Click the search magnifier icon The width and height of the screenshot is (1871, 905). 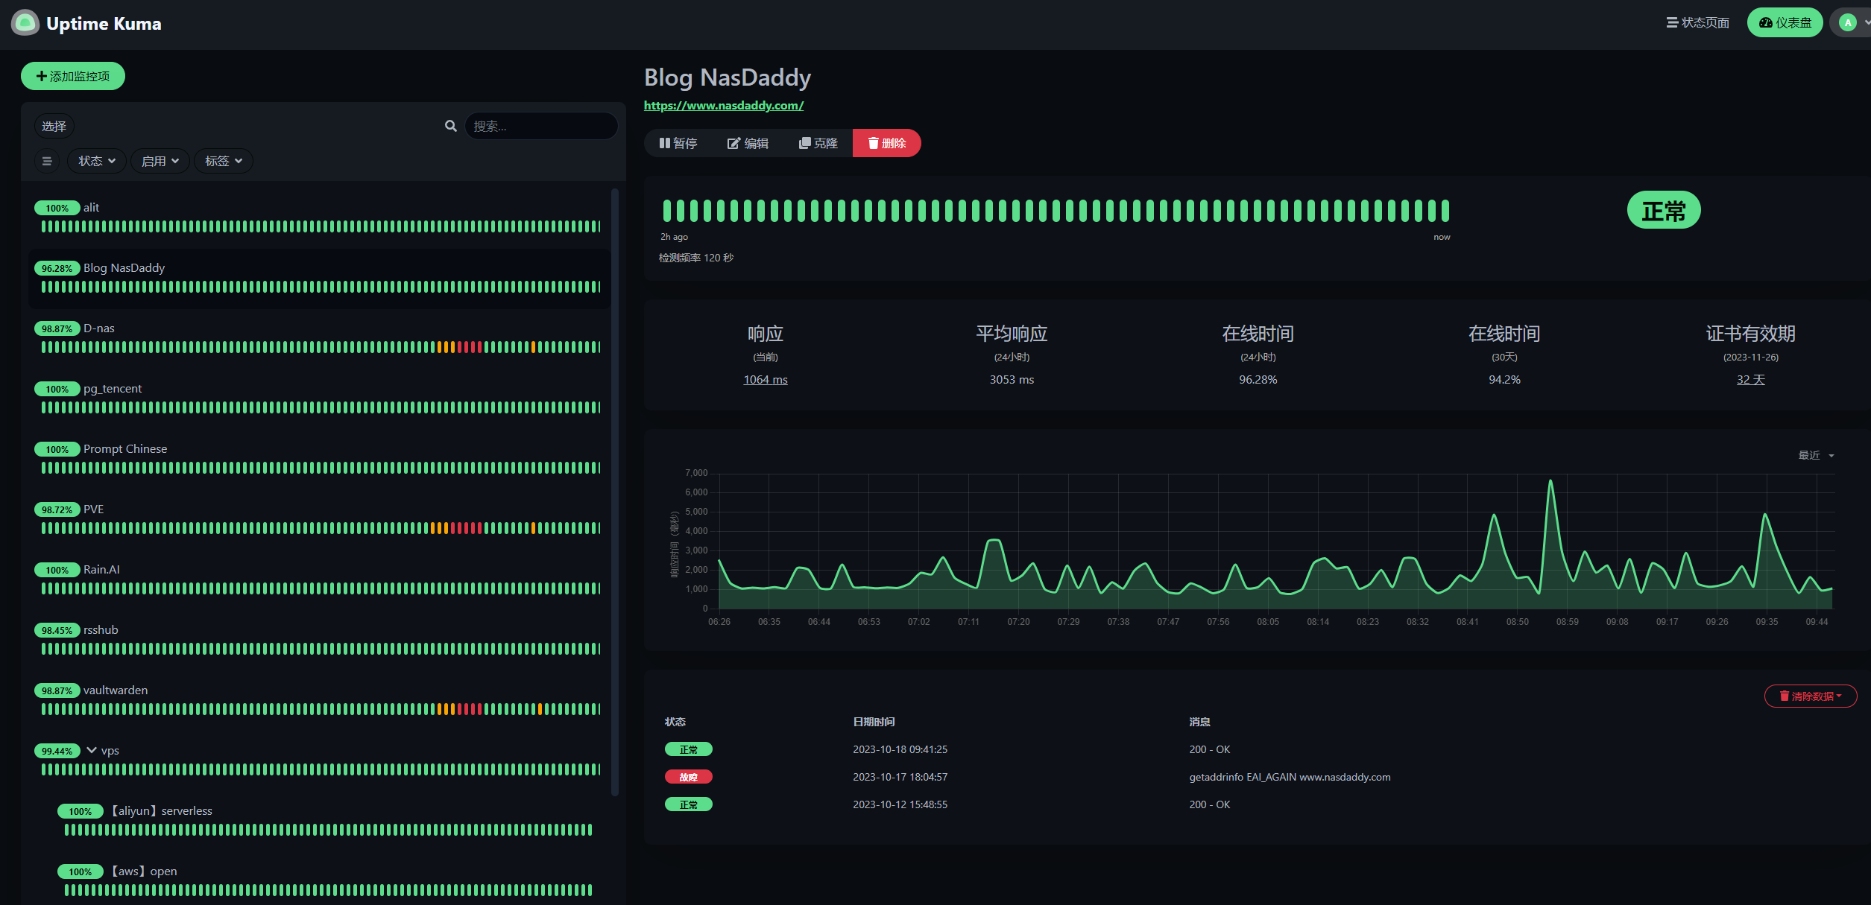tap(450, 126)
